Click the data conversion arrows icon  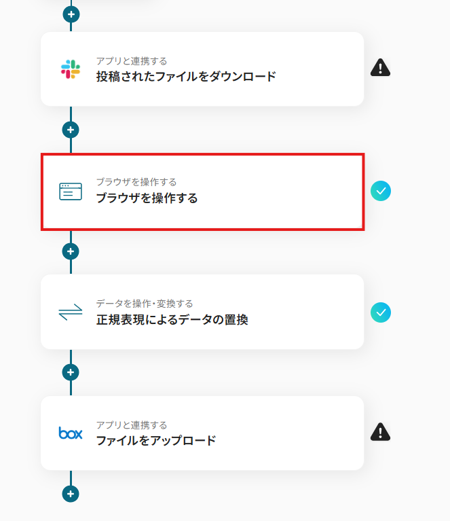[x=71, y=312]
